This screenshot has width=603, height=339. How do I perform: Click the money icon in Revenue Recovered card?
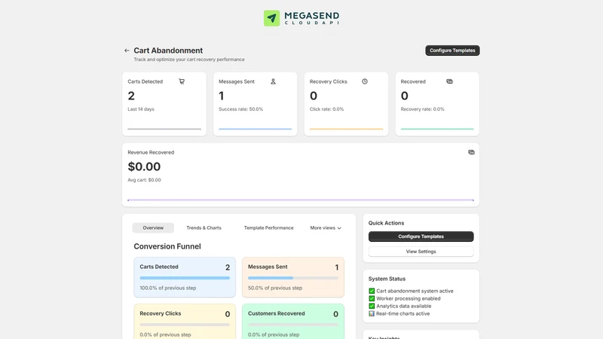pos(471,152)
